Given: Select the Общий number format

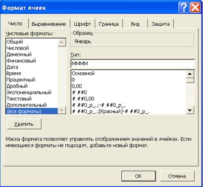Looking at the screenshot, I should (x=32, y=42).
